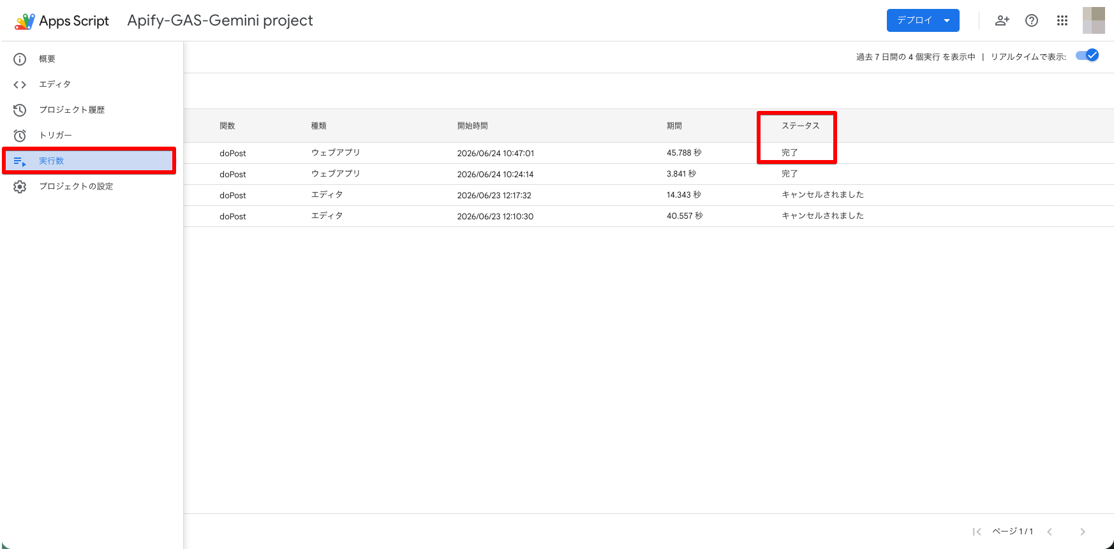Click 完了 status of 10:24:14 run

pyautogui.click(x=790, y=173)
